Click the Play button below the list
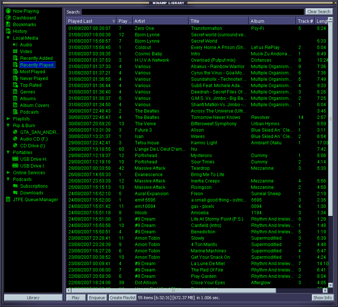The width and height of the screenshot is (338, 307). [76, 298]
